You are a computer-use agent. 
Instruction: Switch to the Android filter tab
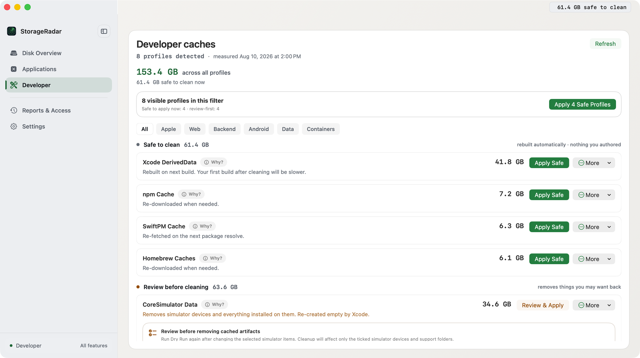259,129
